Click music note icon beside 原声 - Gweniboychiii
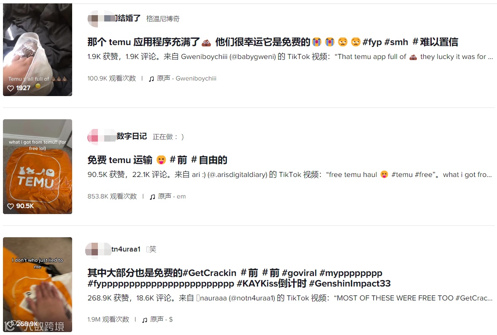The width and height of the screenshot is (497, 335). 151,79
